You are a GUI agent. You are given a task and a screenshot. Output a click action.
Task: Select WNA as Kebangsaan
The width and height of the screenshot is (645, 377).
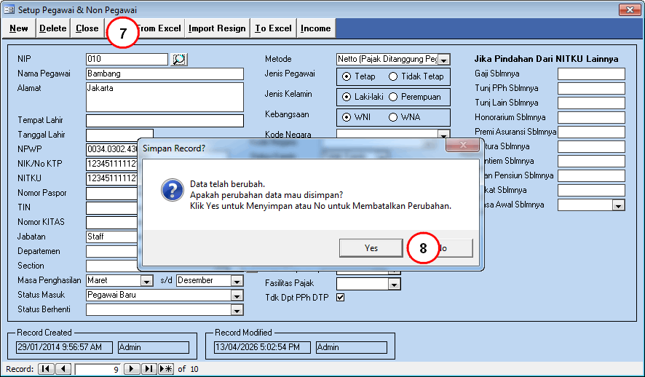[x=393, y=117]
